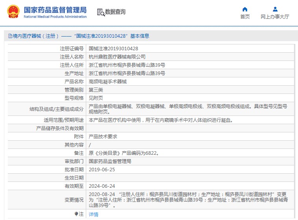This screenshot has height=220, width=298.
Task: Click the 变更情况 change record text
Action: pos(188,200)
